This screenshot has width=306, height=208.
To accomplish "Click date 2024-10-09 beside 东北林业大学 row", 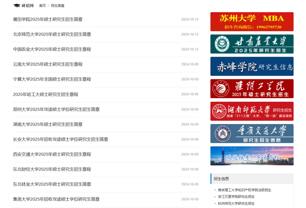I will click(190, 184).
